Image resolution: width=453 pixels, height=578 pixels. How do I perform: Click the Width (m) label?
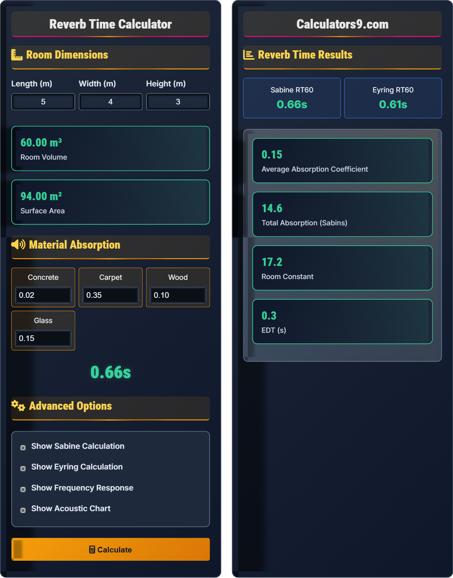click(x=97, y=84)
